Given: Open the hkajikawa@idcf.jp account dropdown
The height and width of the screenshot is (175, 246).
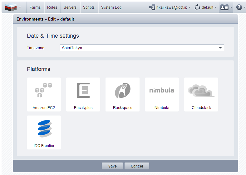Looking at the screenshot, I should [173, 7].
